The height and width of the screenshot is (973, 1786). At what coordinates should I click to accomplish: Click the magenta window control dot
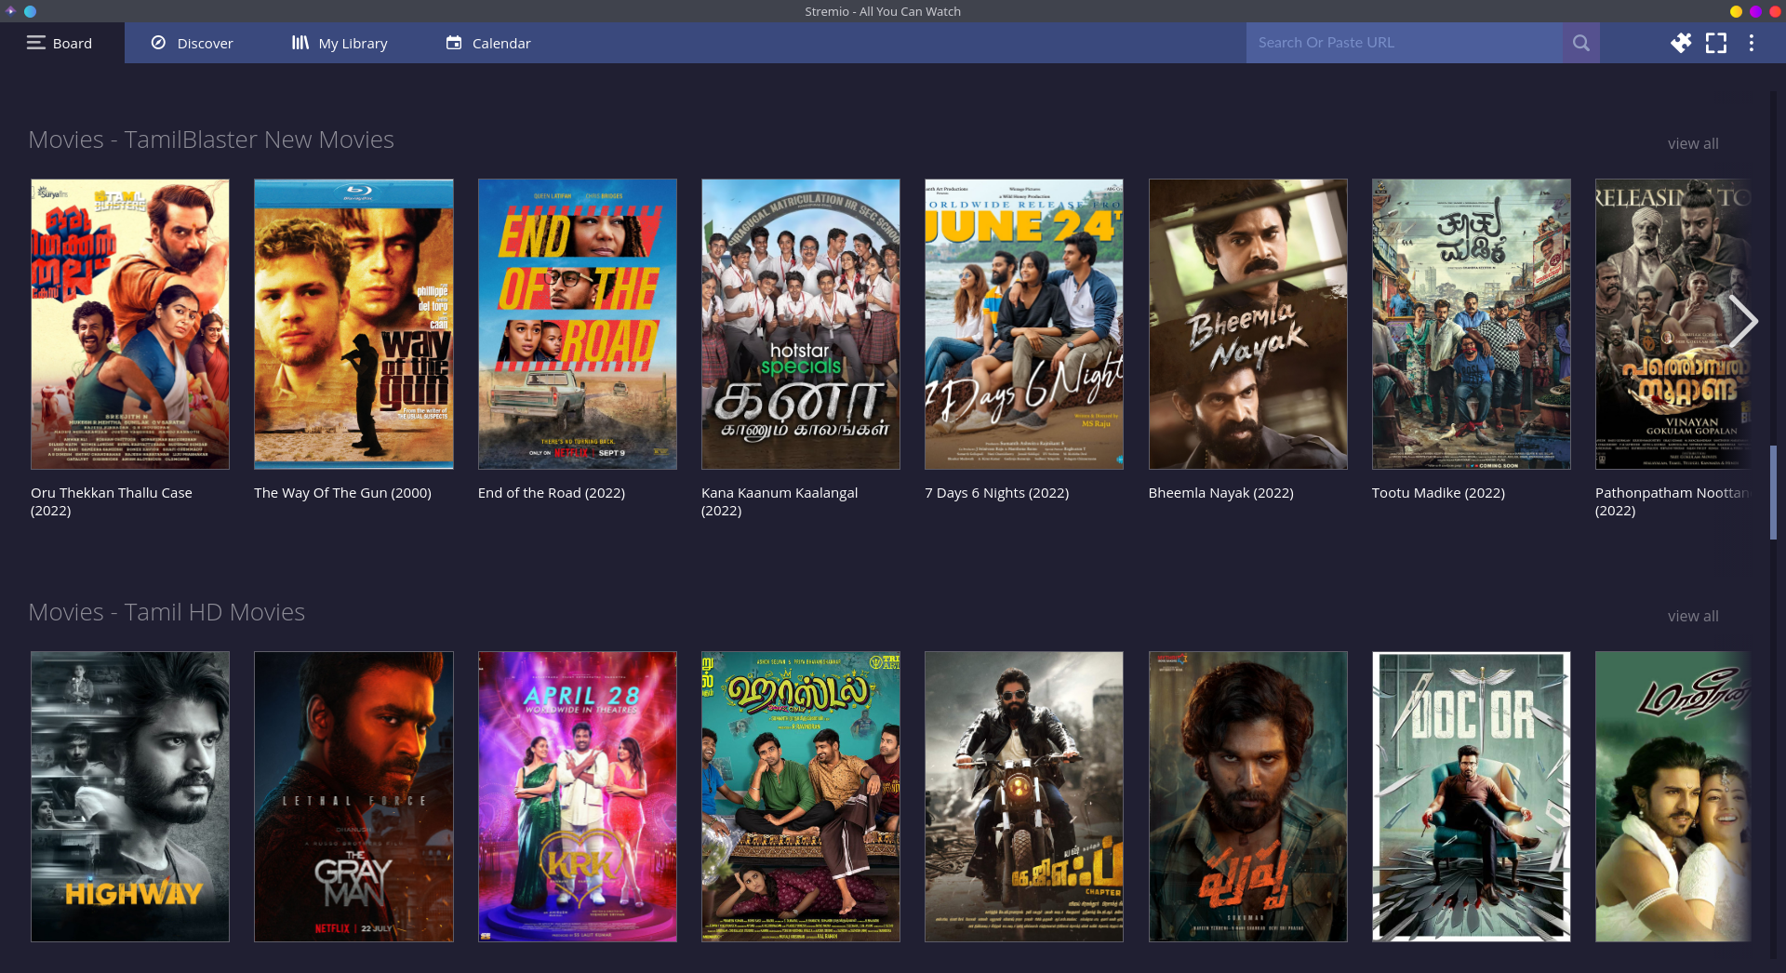(x=1755, y=11)
